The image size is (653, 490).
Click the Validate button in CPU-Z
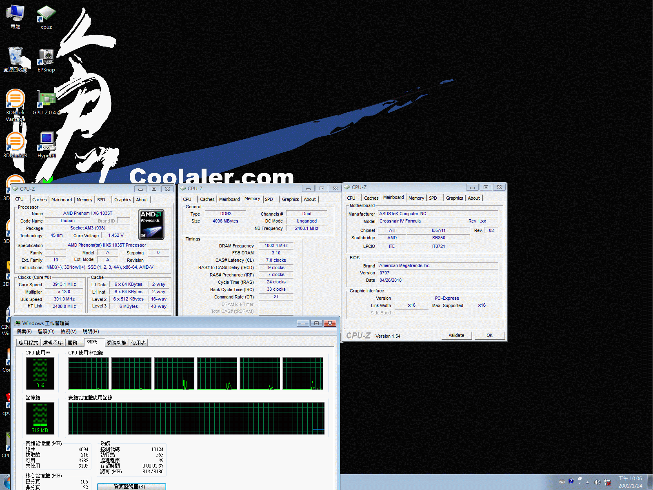tap(457, 335)
